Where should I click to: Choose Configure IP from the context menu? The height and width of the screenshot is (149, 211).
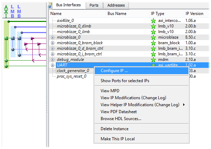click(x=114, y=71)
